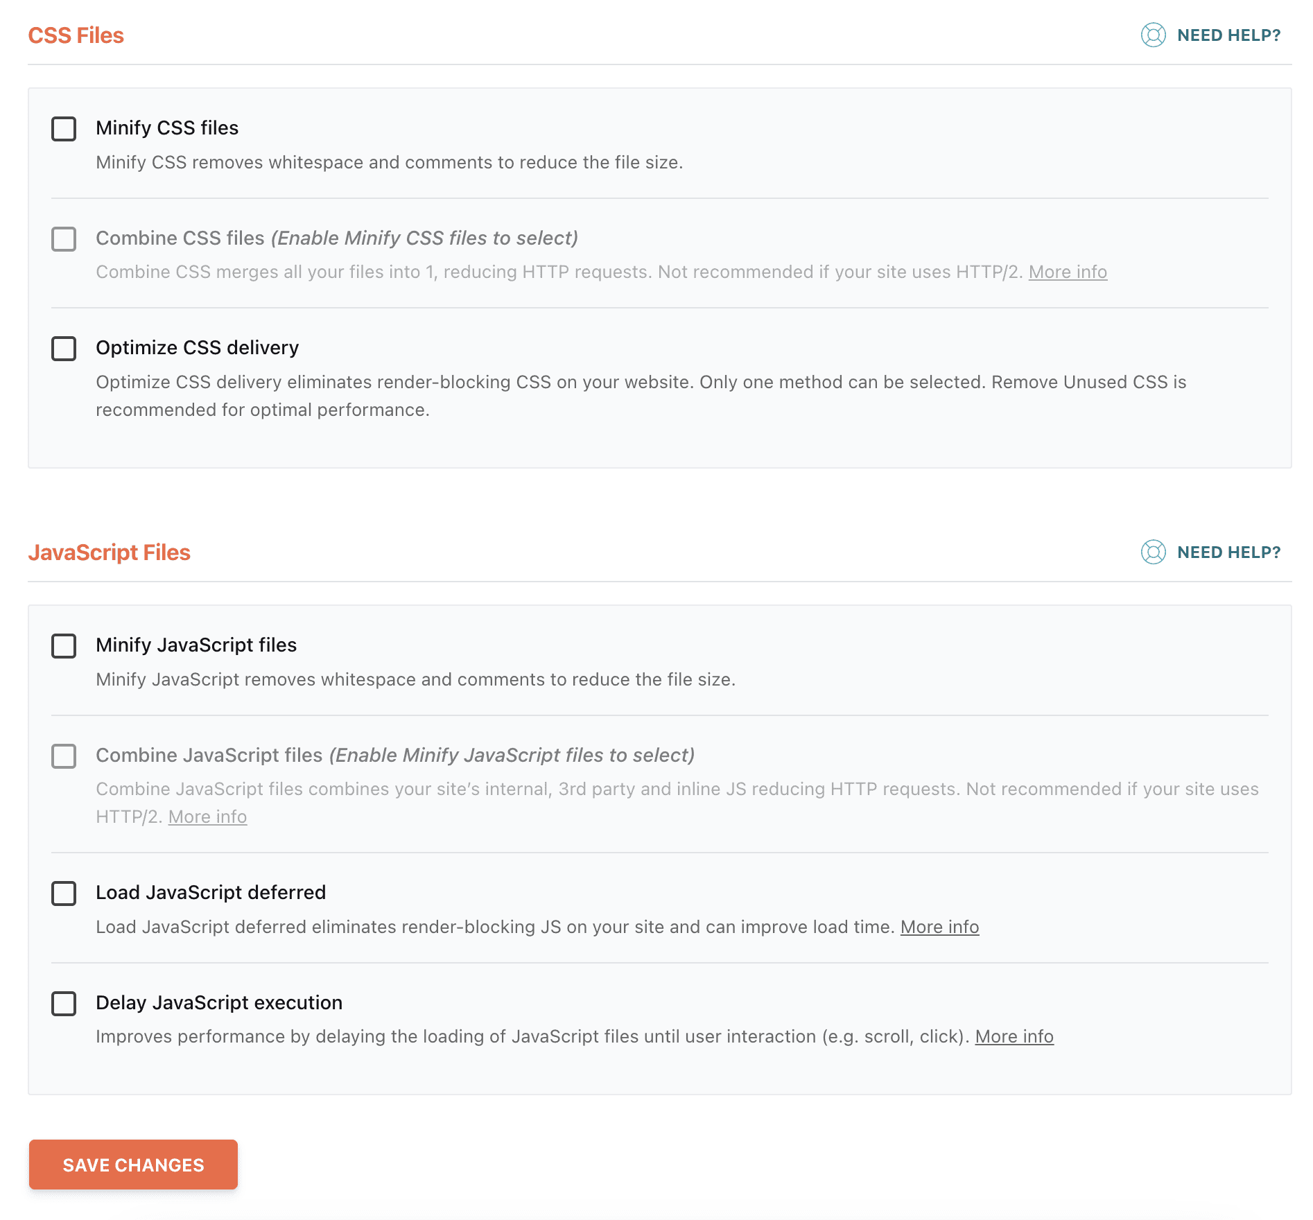Enable the Minify CSS files checkbox
1313x1220 pixels.
(x=64, y=129)
